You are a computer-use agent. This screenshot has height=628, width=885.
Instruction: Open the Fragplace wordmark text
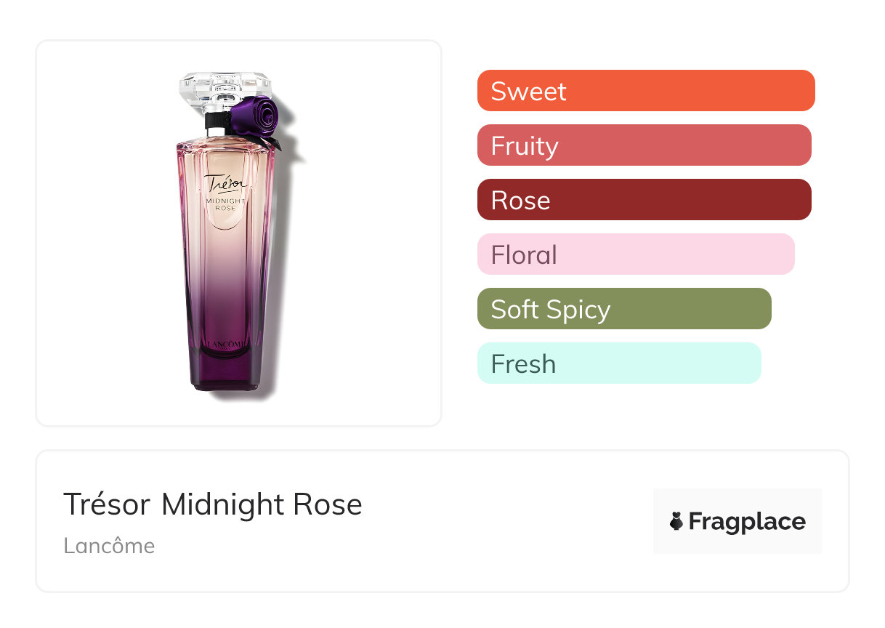747,521
